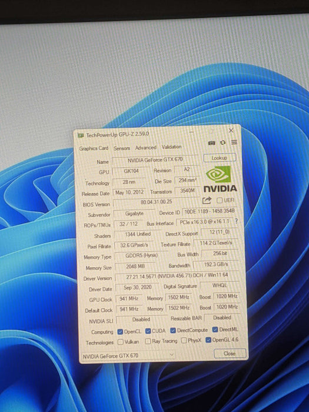Toggle the OpenGL 4.6 checkbox

208,340
